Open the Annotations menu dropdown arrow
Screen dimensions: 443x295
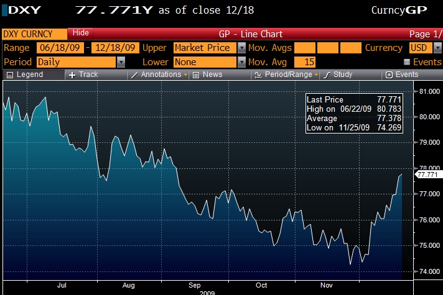click(x=185, y=75)
